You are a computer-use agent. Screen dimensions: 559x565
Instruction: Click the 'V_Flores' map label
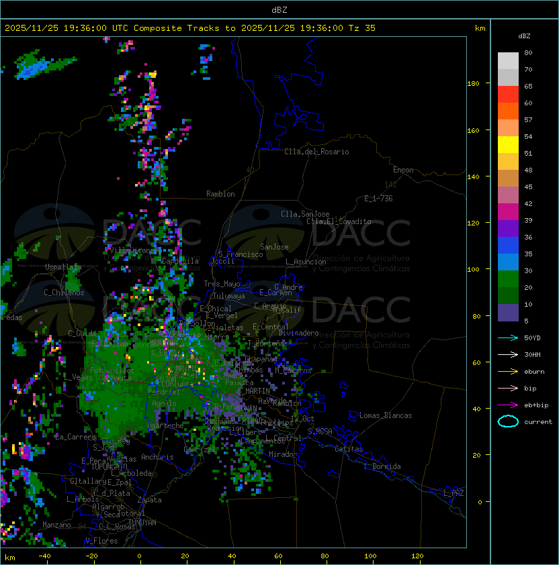(101, 541)
